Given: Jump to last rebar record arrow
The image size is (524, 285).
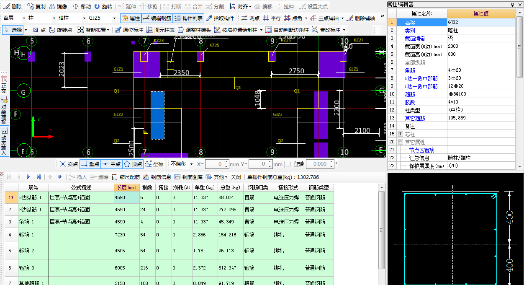Looking at the screenshot, I should [x=39, y=177].
